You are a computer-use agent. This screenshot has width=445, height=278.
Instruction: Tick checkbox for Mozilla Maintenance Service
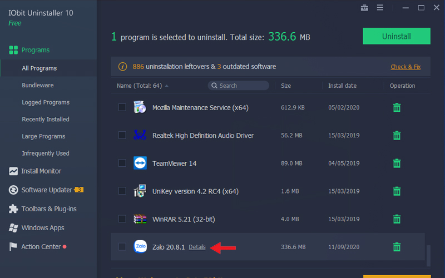point(122,107)
